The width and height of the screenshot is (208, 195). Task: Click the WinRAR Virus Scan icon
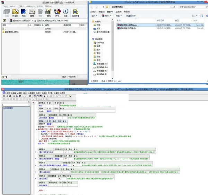76,13
